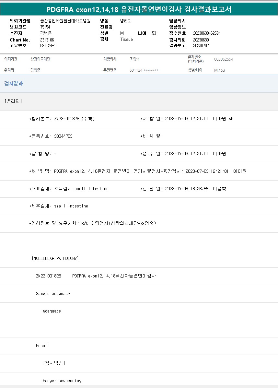Click 환자번호 value 063062594

click(x=224, y=59)
